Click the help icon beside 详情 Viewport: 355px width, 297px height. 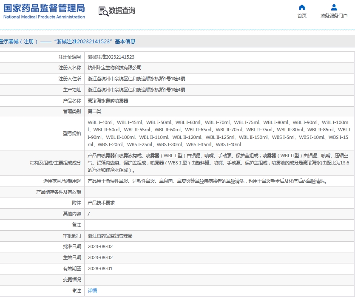pos(74,291)
